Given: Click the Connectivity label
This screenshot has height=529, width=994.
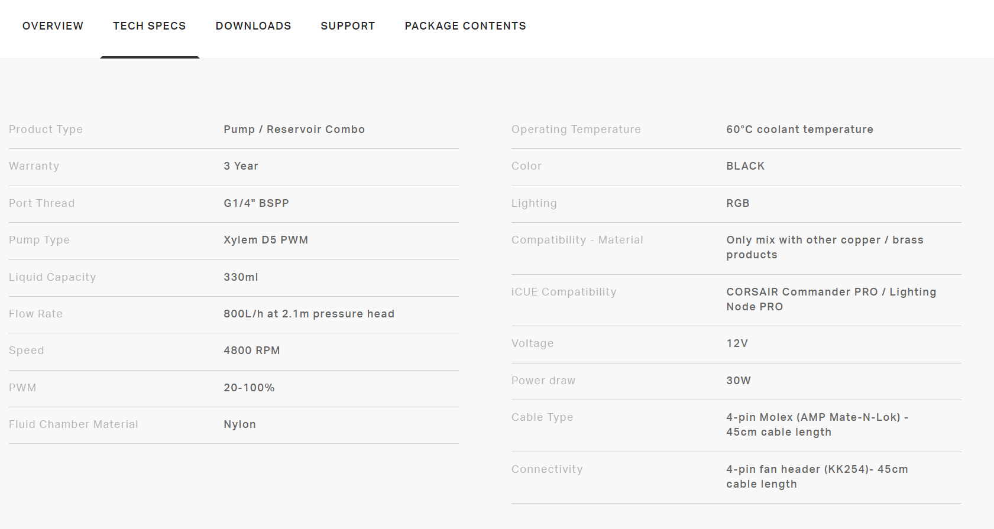Looking at the screenshot, I should (x=547, y=469).
